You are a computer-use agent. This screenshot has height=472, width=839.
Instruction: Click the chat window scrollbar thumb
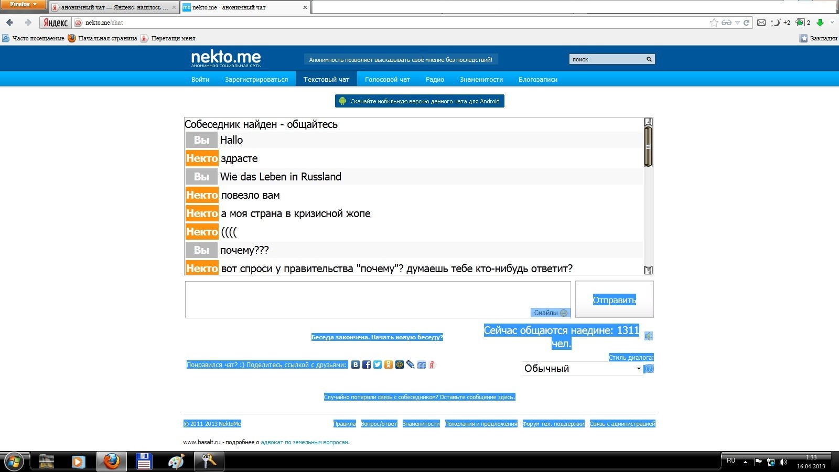(x=648, y=146)
